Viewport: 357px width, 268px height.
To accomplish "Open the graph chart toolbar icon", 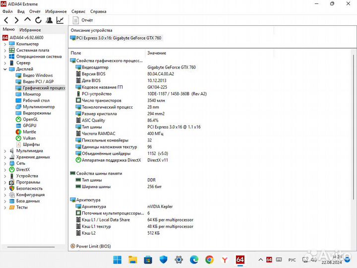I will tap(60, 20).
